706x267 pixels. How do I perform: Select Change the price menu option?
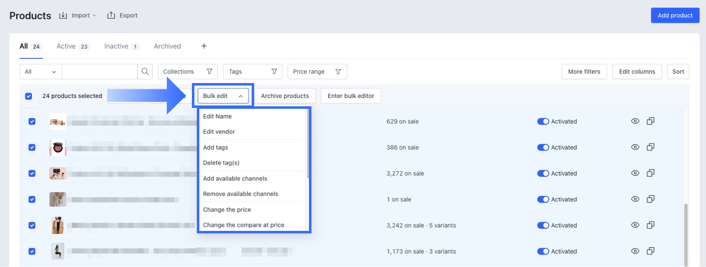point(227,210)
